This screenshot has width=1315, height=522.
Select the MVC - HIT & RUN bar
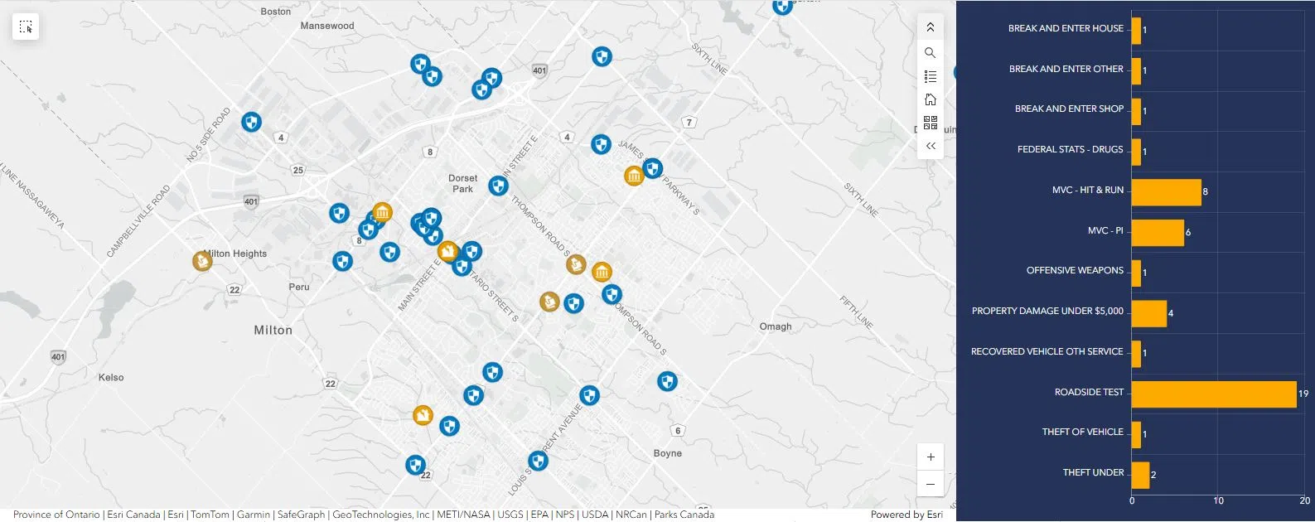point(1165,192)
